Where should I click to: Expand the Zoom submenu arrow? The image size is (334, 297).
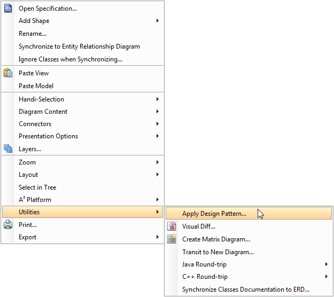click(158, 162)
